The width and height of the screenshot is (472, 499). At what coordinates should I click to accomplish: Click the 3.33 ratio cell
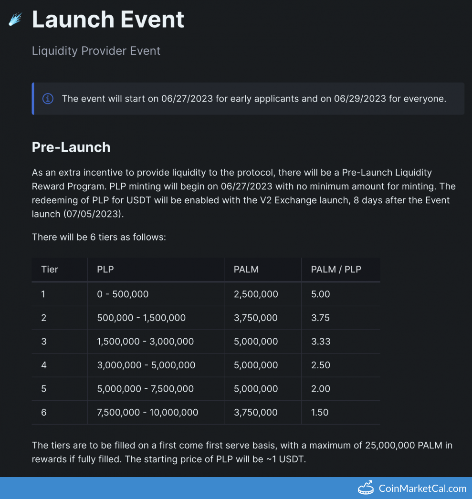pos(321,342)
